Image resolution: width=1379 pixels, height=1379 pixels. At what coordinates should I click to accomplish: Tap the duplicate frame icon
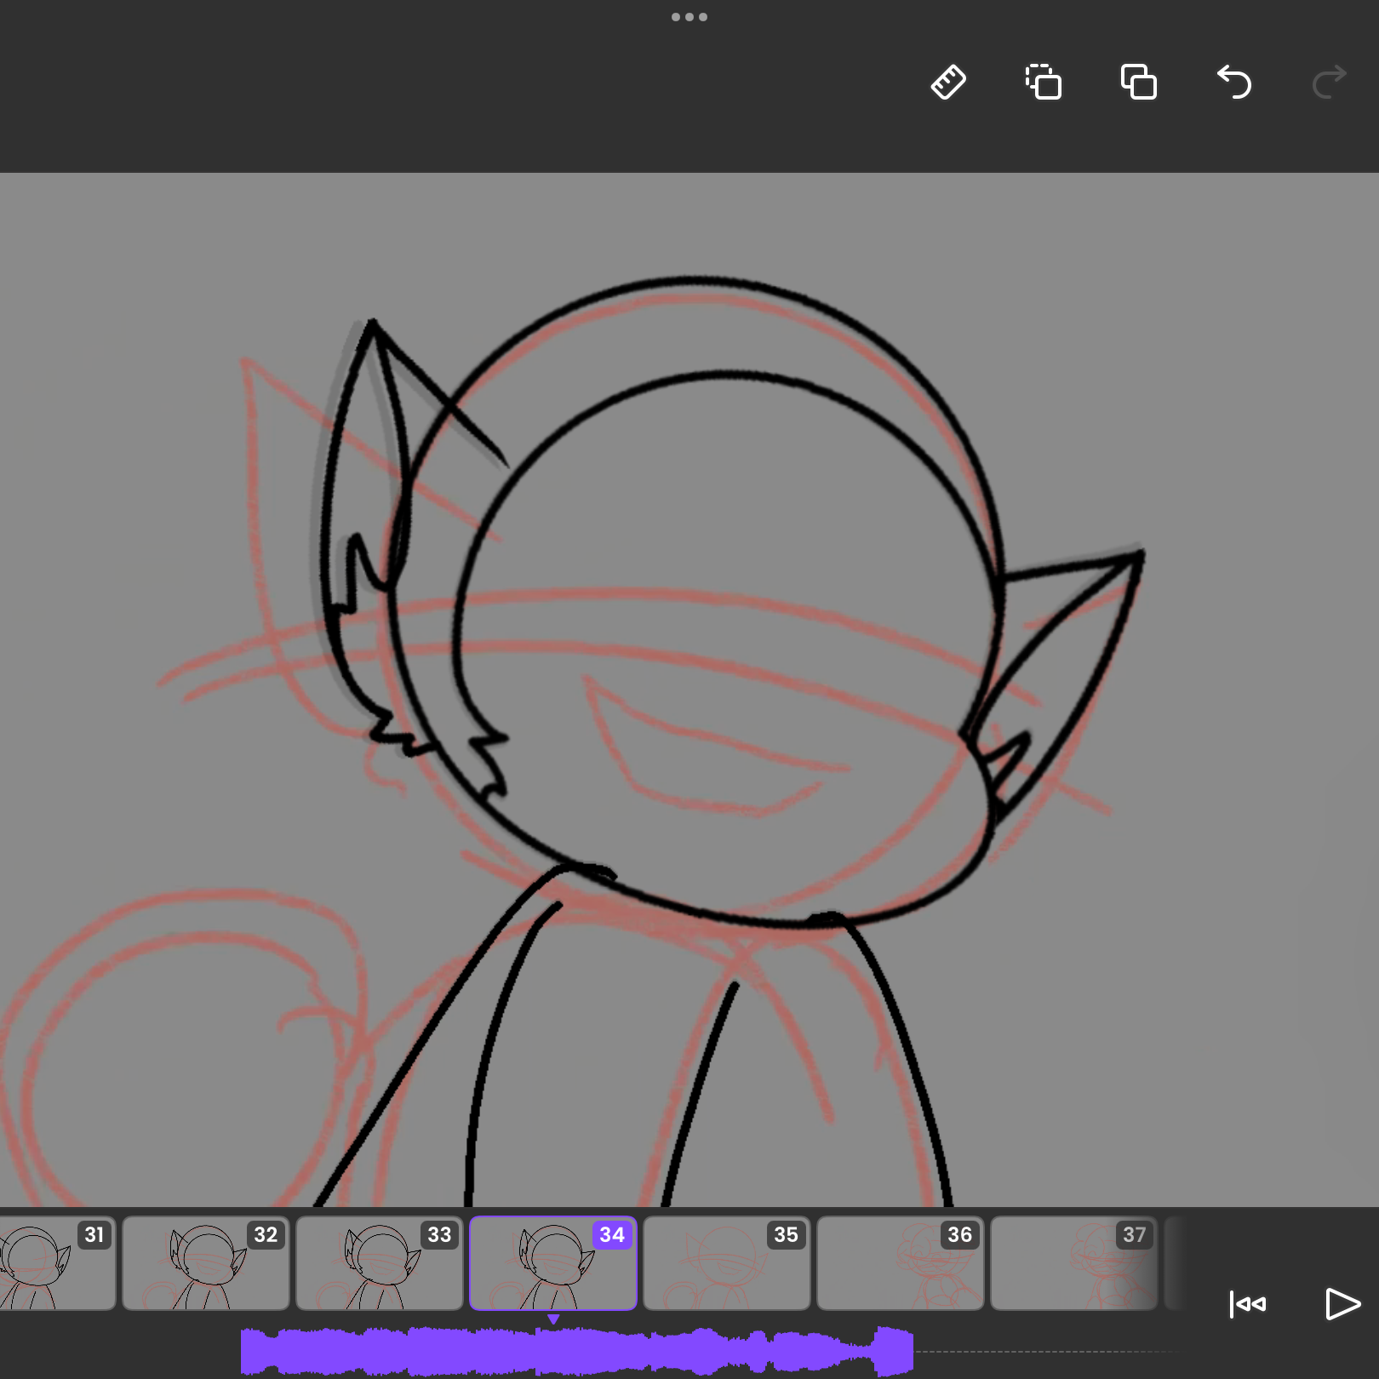1139,83
